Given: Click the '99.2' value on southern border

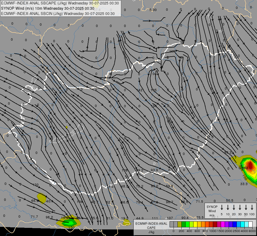Looking at the screenshot, I should (x=139, y=170).
